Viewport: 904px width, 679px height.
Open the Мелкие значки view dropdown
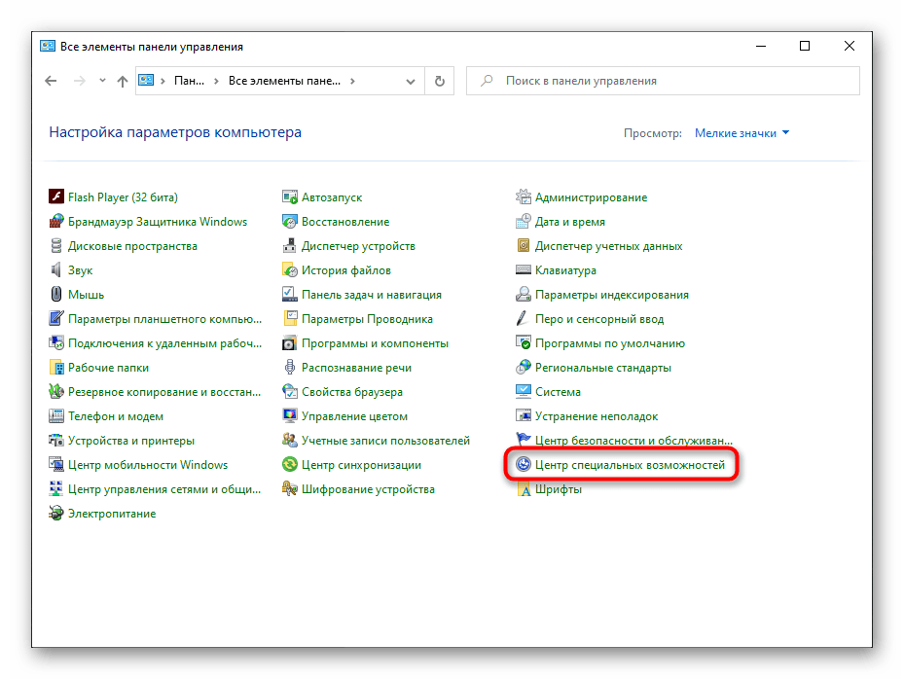click(741, 133)
